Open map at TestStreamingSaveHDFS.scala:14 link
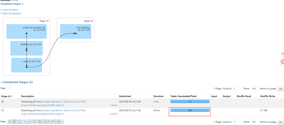The image size is (284, 125). pyautogui.click(x=42, y=114)
